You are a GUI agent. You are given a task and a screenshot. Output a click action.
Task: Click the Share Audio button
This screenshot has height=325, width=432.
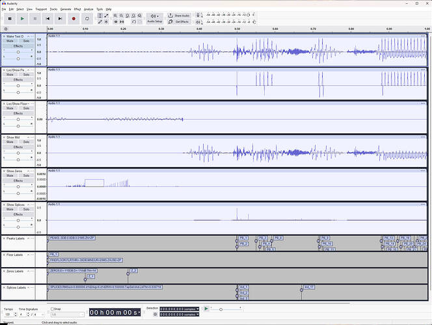pyautogui.click(x=179, y=16)
